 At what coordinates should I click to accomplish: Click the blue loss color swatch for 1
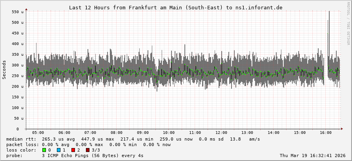coord(58,150)
